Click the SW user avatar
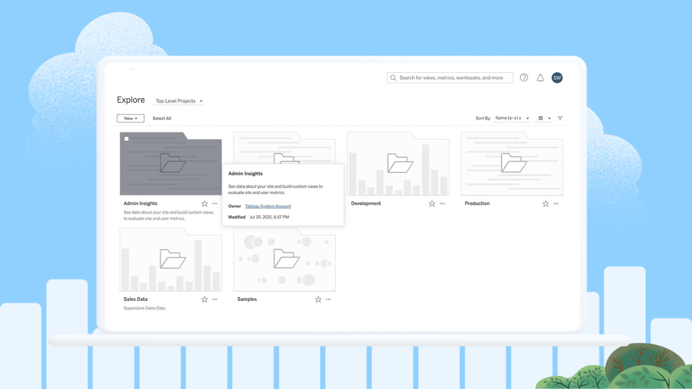Image resolution: width=692 pixels, height=389 pixels. click(556, 77)
